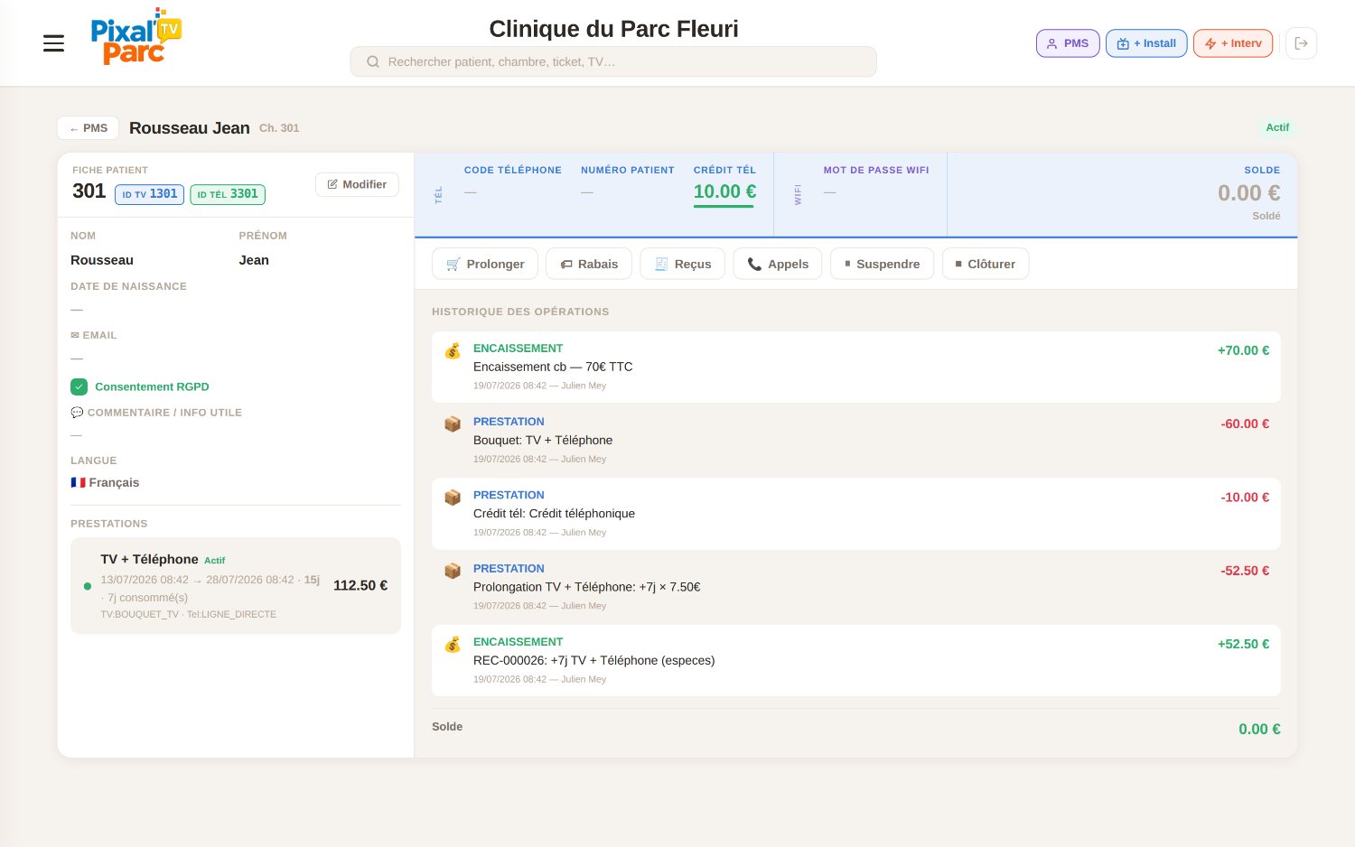Click the Rabais discount button

click(589, 264)
